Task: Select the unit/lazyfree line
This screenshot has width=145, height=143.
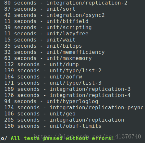Action: tap(46, 34)
